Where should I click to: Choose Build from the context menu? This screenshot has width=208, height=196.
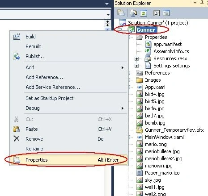pos(69,37)
